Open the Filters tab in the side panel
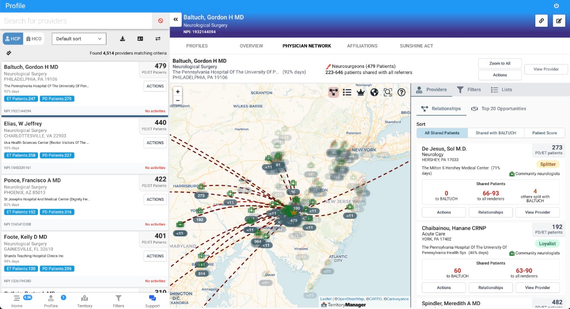The width and height of the screenshot is (570, 309). [x=469, y=90]
